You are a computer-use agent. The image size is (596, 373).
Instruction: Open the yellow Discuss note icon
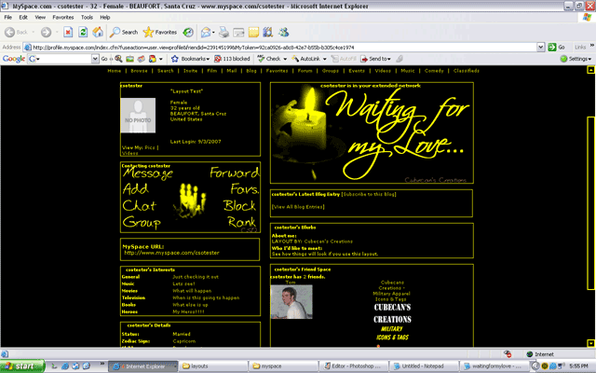pyautogui.click(x=253, y=33)
